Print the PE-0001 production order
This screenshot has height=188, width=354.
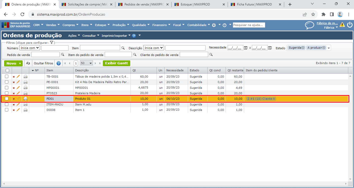pos(26,82)
